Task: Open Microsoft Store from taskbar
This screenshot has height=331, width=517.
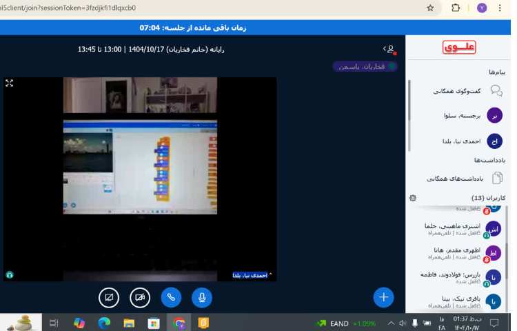Action: click(154, 323)
